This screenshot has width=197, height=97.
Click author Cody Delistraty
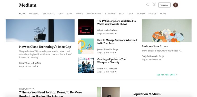149,56
